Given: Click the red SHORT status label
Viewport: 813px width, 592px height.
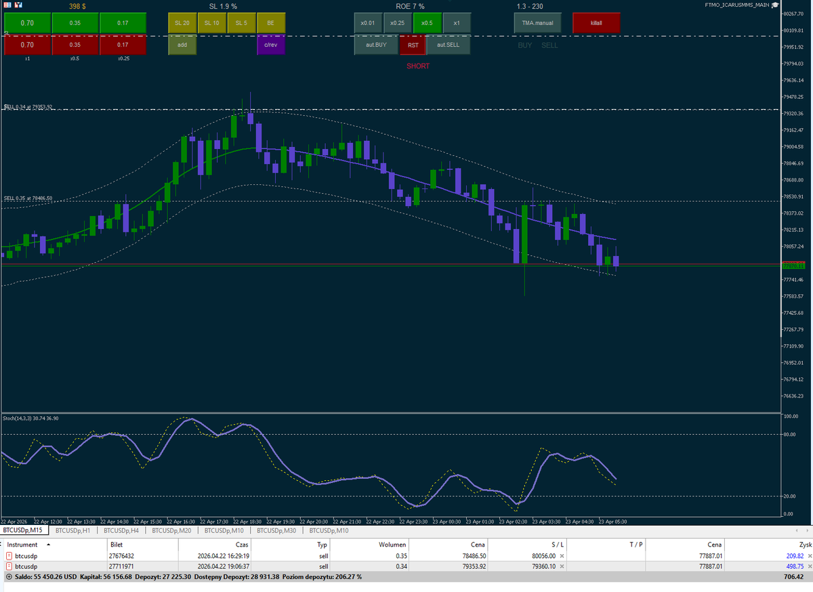Looking at the screenshot, I should 417,66.
